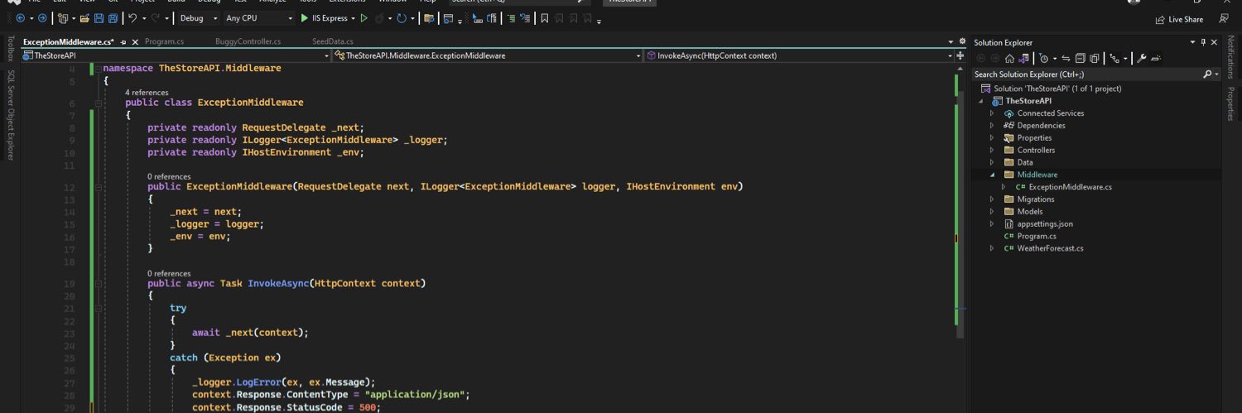
Task: Expand the Models folder node
Action: (992, 212)
